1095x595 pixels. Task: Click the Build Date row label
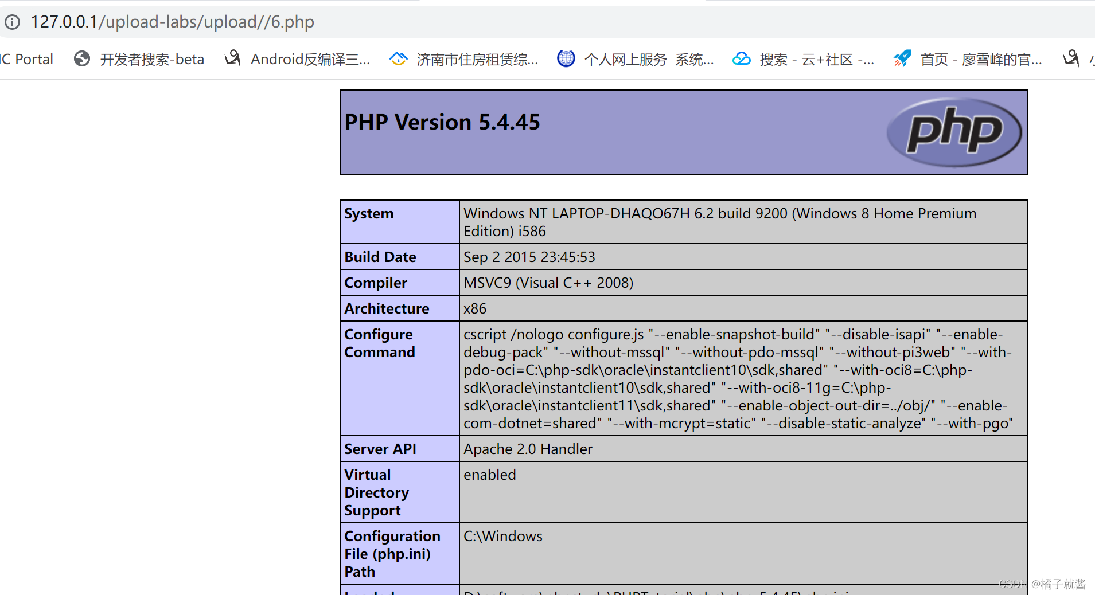tap(380, 257)
